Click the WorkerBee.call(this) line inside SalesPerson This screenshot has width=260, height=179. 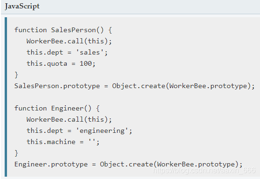click(x=69, y=41)
